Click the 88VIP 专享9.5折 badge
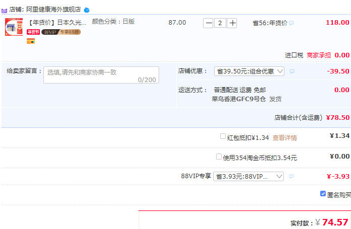The width and height of the screenshot is (351, 229). tap(61, 32)
